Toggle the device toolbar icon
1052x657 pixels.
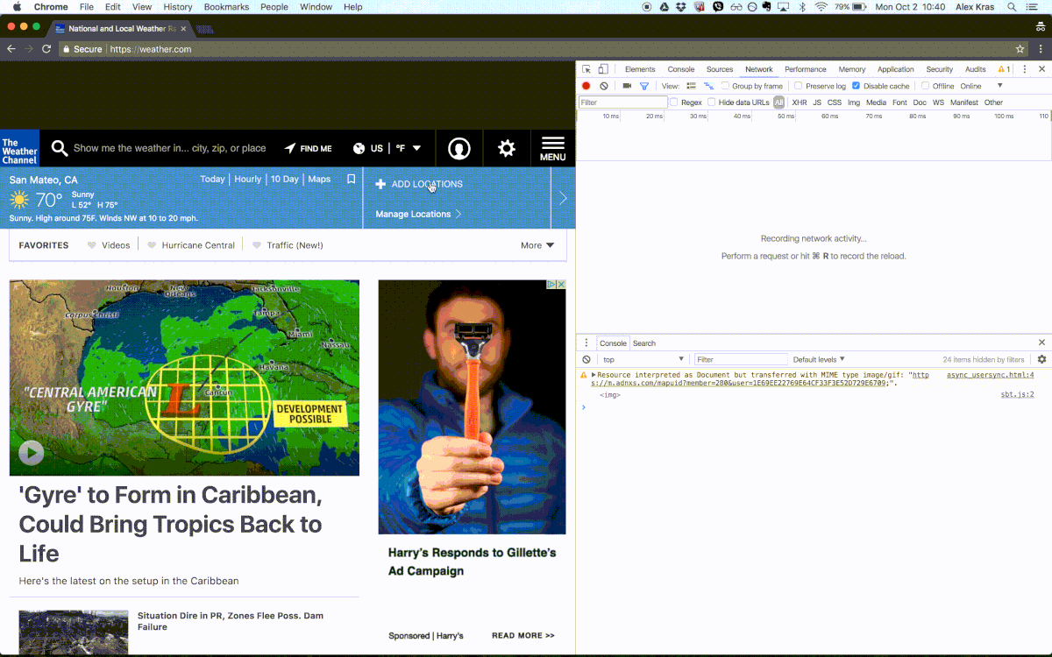[603, 69]
